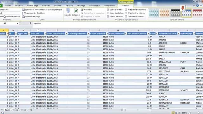Open the Id column filter dropdown
Image resolution: width=203 pixels, height=114 pixels.
(x=16, y=34)
